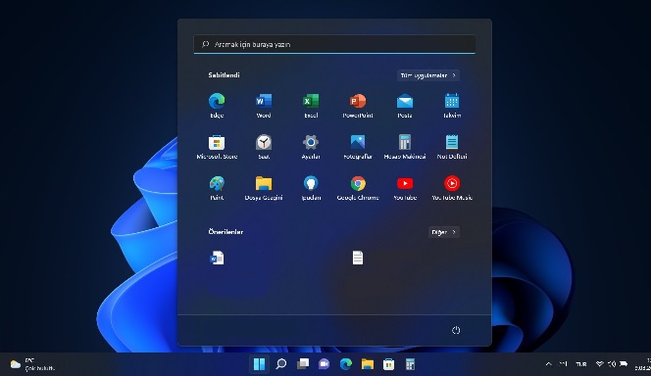Open the Posta mail app
The height and width of the screenshot is (376, 651).
(x=405, y=106)
